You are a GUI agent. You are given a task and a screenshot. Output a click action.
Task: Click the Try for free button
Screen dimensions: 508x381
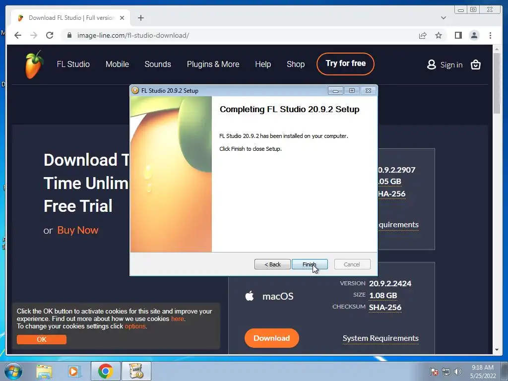click(x=345, y=64)
